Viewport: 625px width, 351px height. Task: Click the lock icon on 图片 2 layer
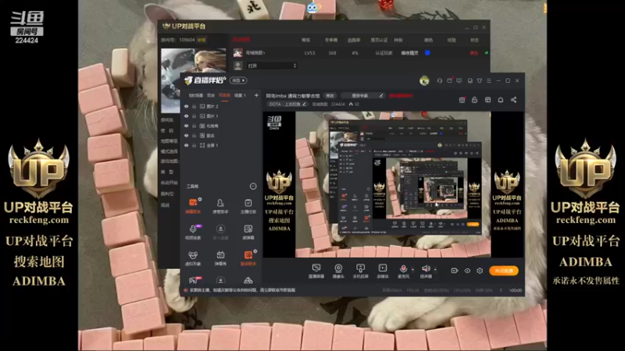pyautogui.click(x=194, y=106)
